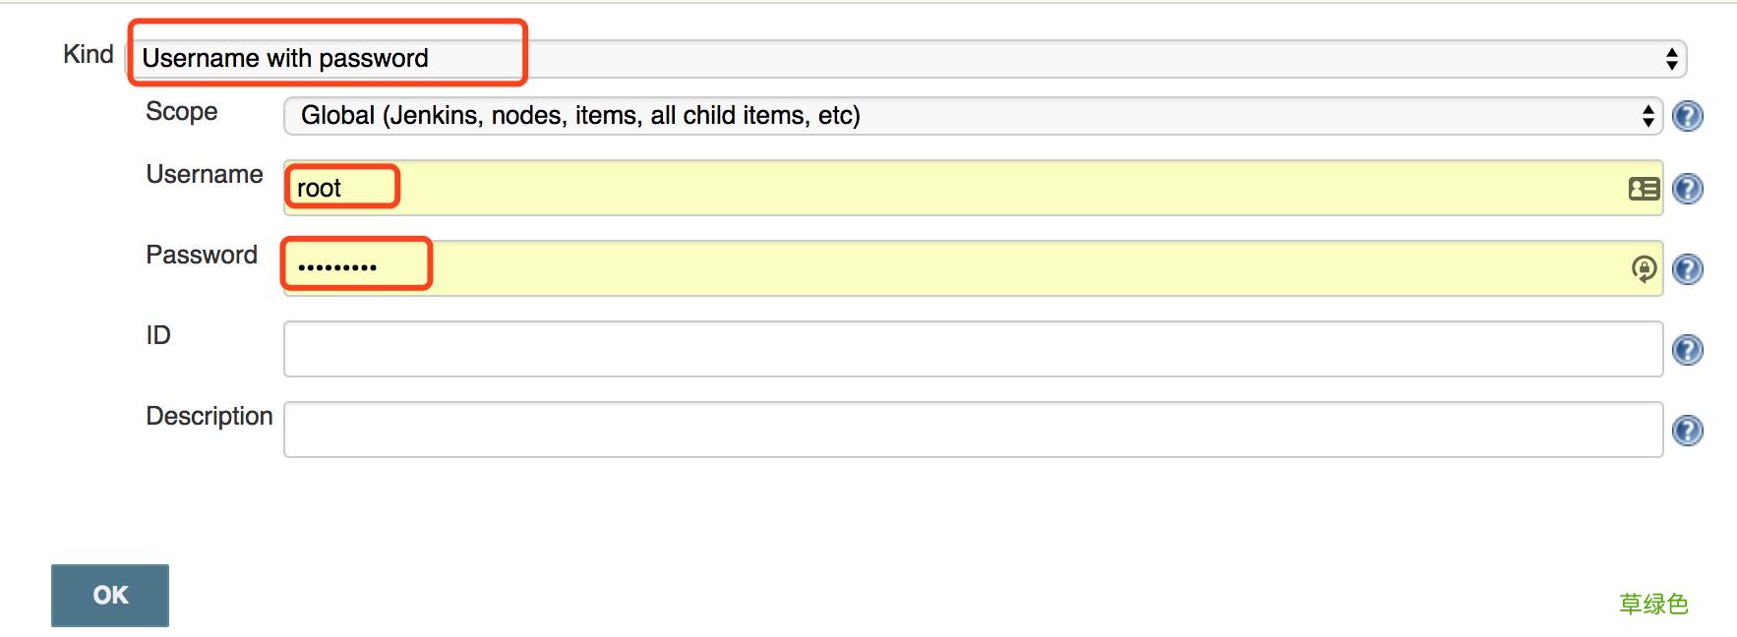1737x637 pixels.
Task: Click into the Username field containing root
Action: (973, 188)
